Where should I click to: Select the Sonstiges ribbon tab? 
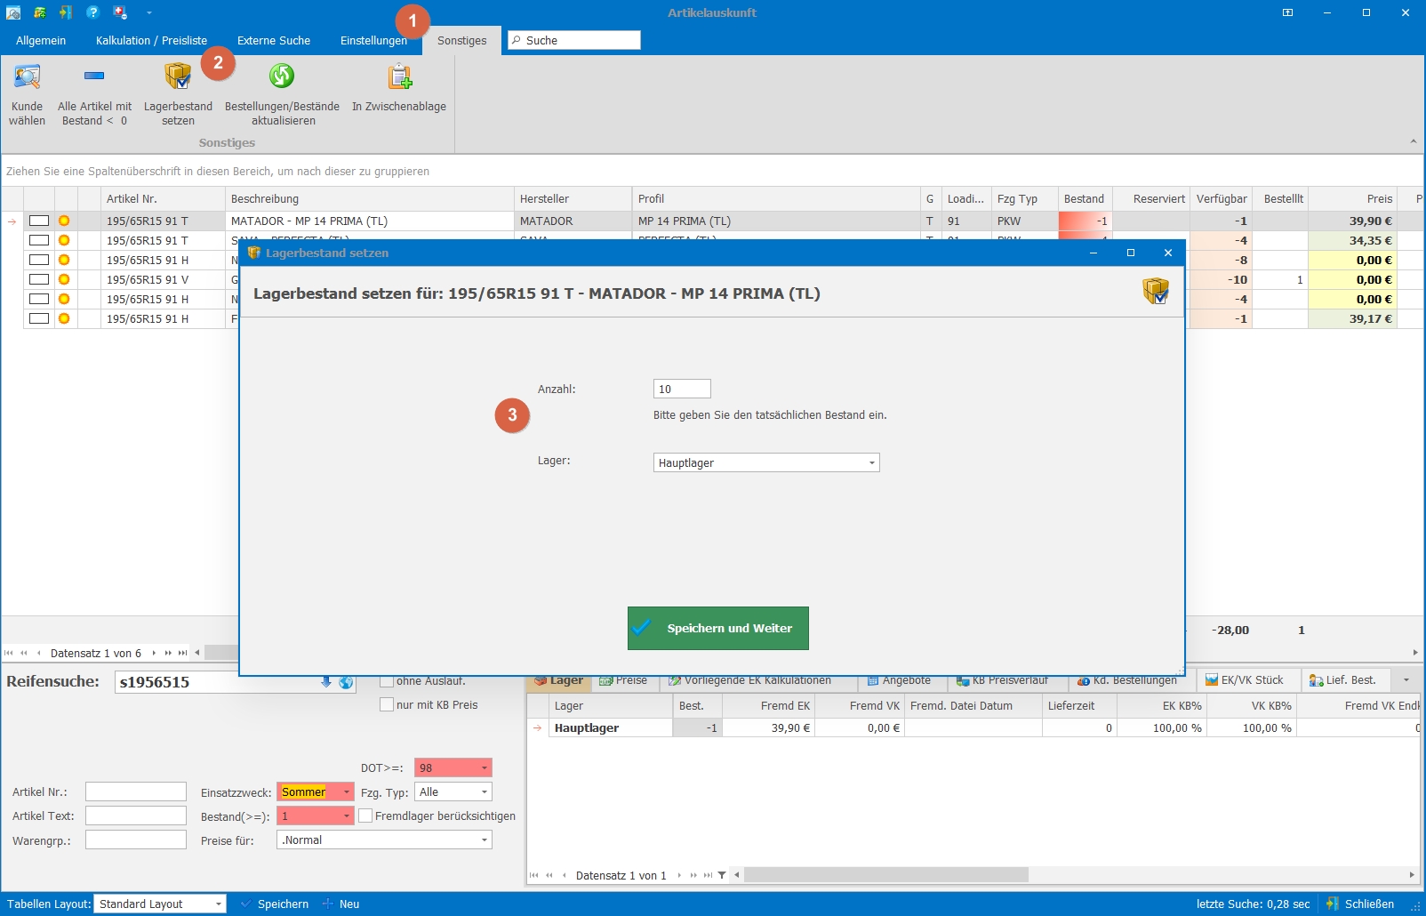point(462,40)
